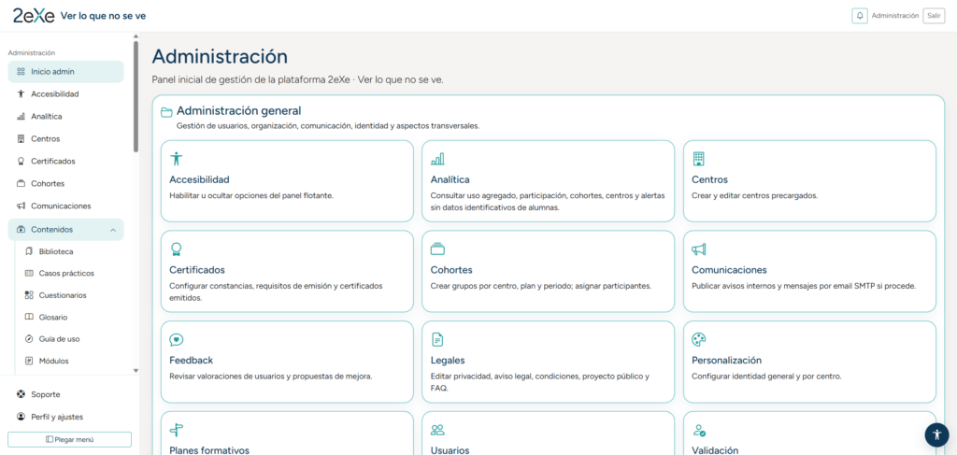Click the sidebar scroll down arrow
This screenshot has height=455, width=957.
[x=136, y=370]
